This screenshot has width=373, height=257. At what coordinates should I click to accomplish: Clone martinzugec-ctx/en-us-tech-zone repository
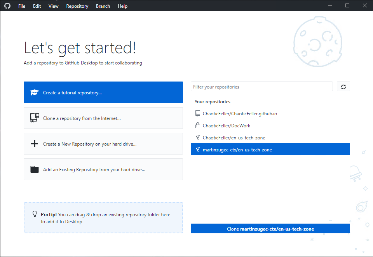click(x=270, y=228)
